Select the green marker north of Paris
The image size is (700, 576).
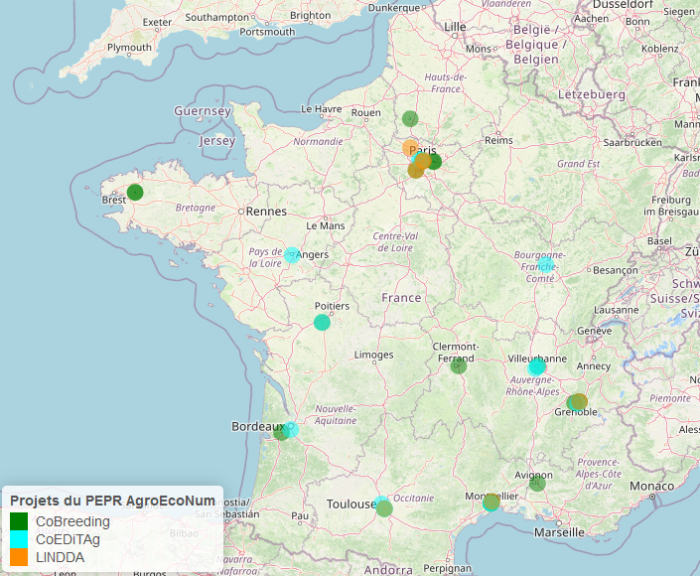(410, 119)
